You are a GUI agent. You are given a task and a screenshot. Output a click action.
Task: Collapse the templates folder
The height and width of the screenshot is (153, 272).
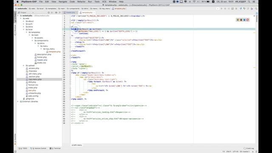point(26,32)
